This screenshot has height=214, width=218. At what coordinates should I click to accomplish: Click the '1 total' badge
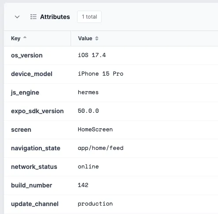(x=89, y=17)
